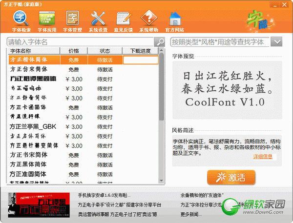Screen dimensions: 293x223
Task: Open news 余秉楠和他的"友谊体"
Action: (202, 195)
